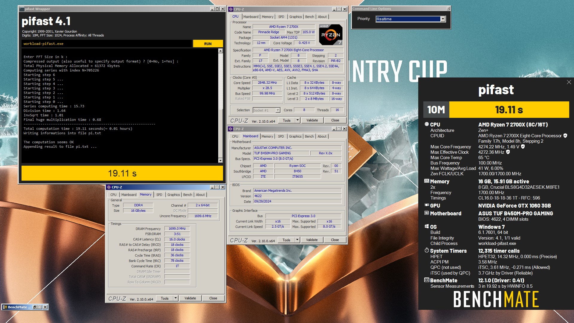The image size is (574, 323).
Task: Click the pifast Wrapper title bar icon
Action: (x=22, y=9)
